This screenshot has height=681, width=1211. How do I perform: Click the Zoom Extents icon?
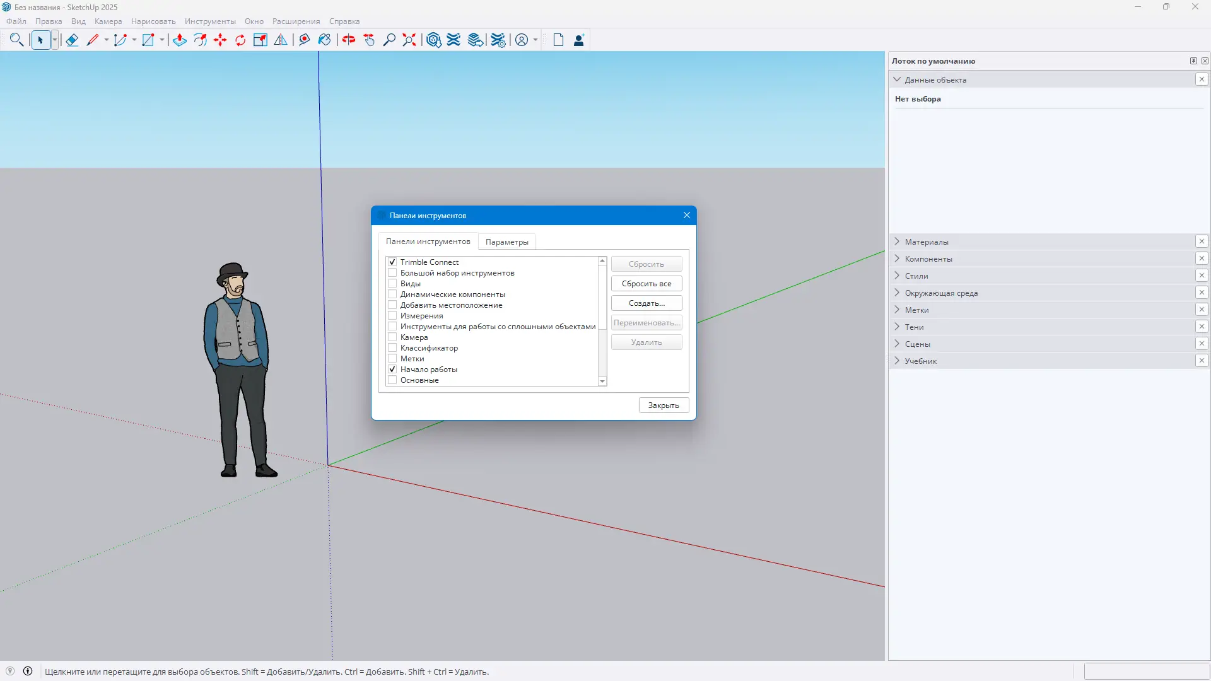click(x=409, y=40)
